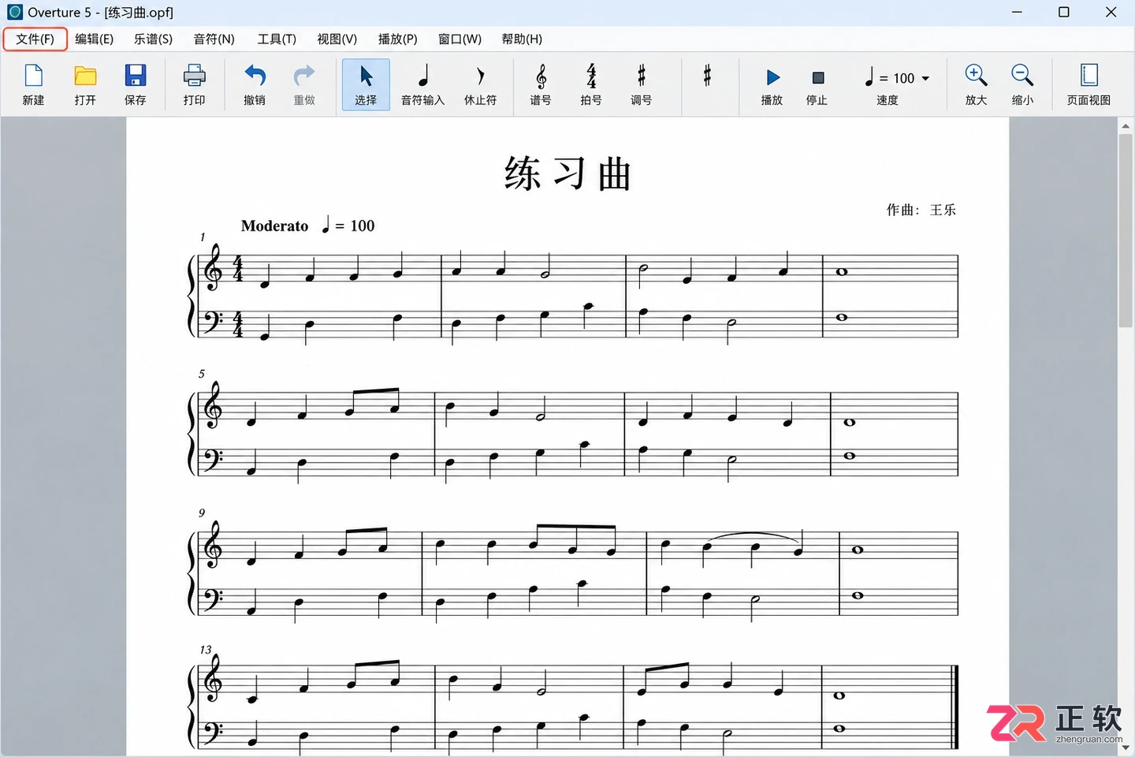Open the 视图(V) menu
This screenshot has height=757, width=1135.
pyautogui.click(x=337, y=39)
